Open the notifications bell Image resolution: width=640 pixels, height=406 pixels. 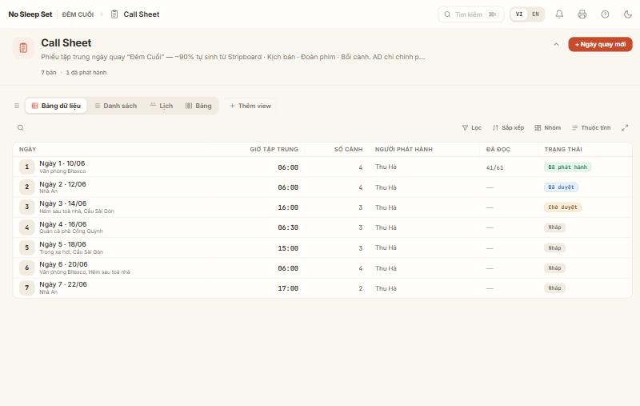click(x=559, y=14)
